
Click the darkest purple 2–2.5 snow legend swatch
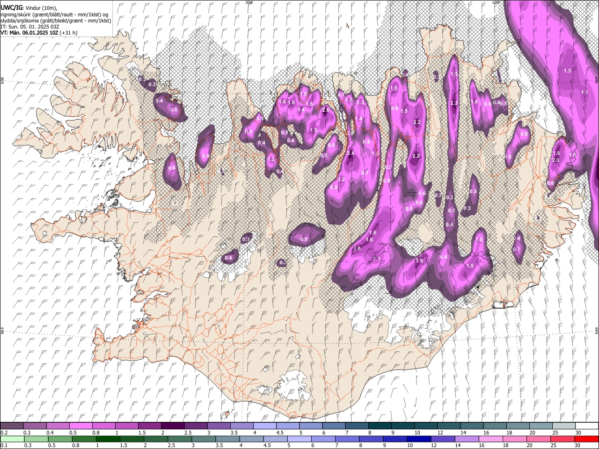(173, 426)
